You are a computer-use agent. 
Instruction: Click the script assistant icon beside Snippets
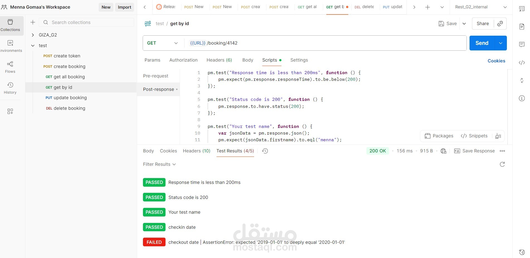[498, 136]
